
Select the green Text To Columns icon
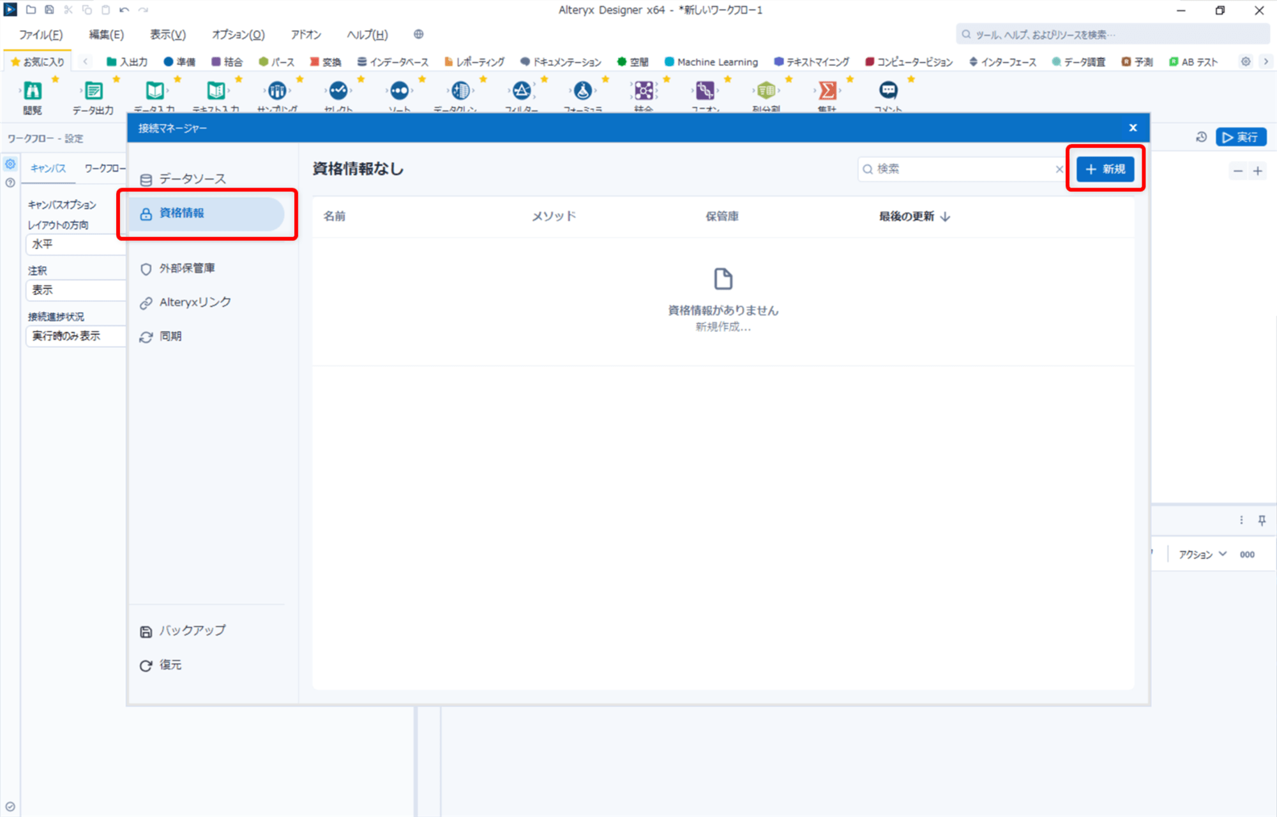coord(766,91)
